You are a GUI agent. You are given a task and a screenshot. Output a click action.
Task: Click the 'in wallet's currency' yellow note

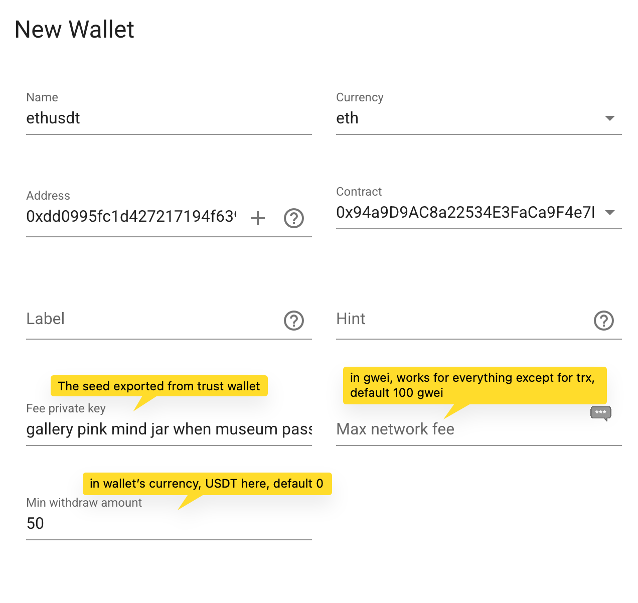click(x=207, y=484)
